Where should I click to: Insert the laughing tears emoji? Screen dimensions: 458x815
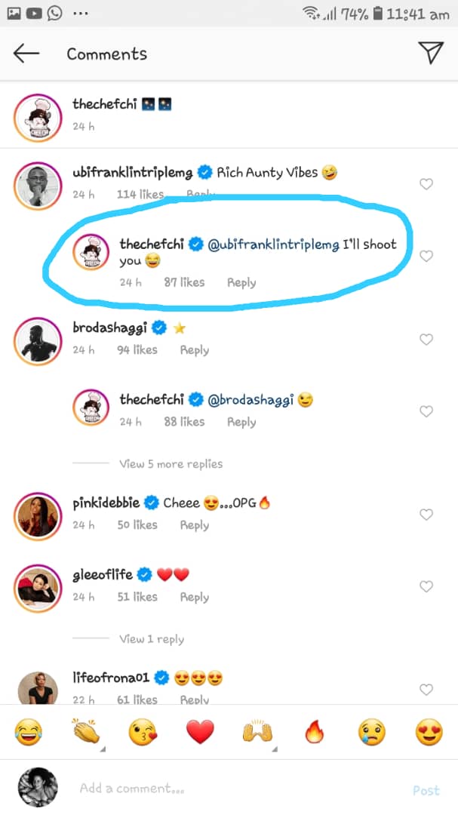[28, 731]
